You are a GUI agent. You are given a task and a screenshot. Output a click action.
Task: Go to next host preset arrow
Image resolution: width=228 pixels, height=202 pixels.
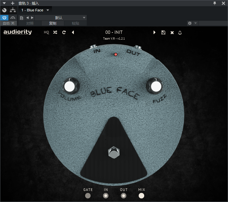tap(32, 18)
